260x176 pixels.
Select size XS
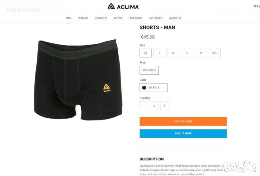[x=146, y=53]
